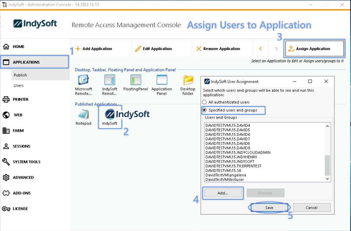Click the WEB globe icon
Screen dimensions: 351x231
[x=6, y=115]
